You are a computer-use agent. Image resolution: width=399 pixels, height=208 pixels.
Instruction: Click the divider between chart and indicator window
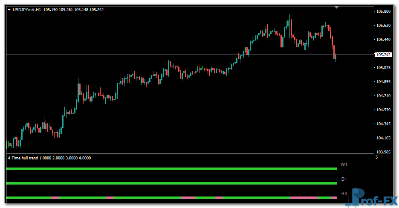tap(188, 153)
